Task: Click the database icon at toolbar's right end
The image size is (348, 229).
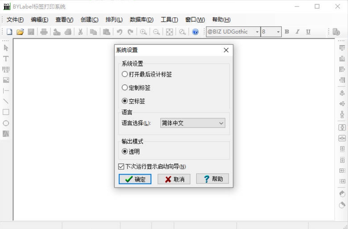Action: [x=336, y=32]
